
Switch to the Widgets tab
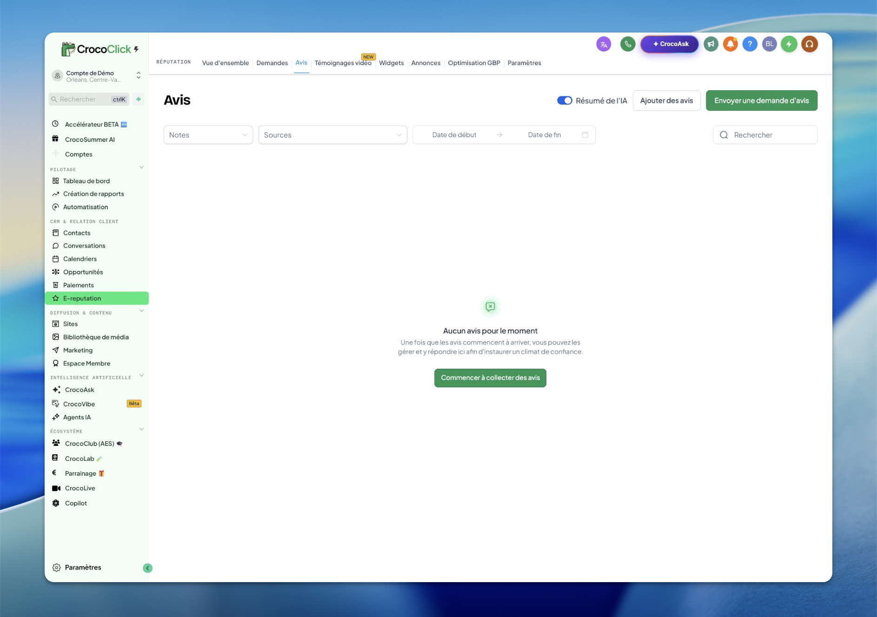(x=392, y=63)
